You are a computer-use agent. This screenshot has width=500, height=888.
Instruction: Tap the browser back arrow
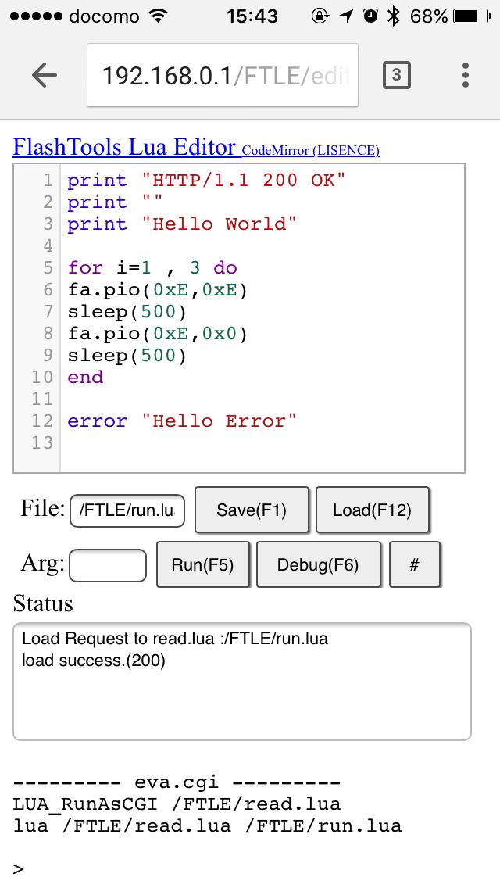point(45,75)
